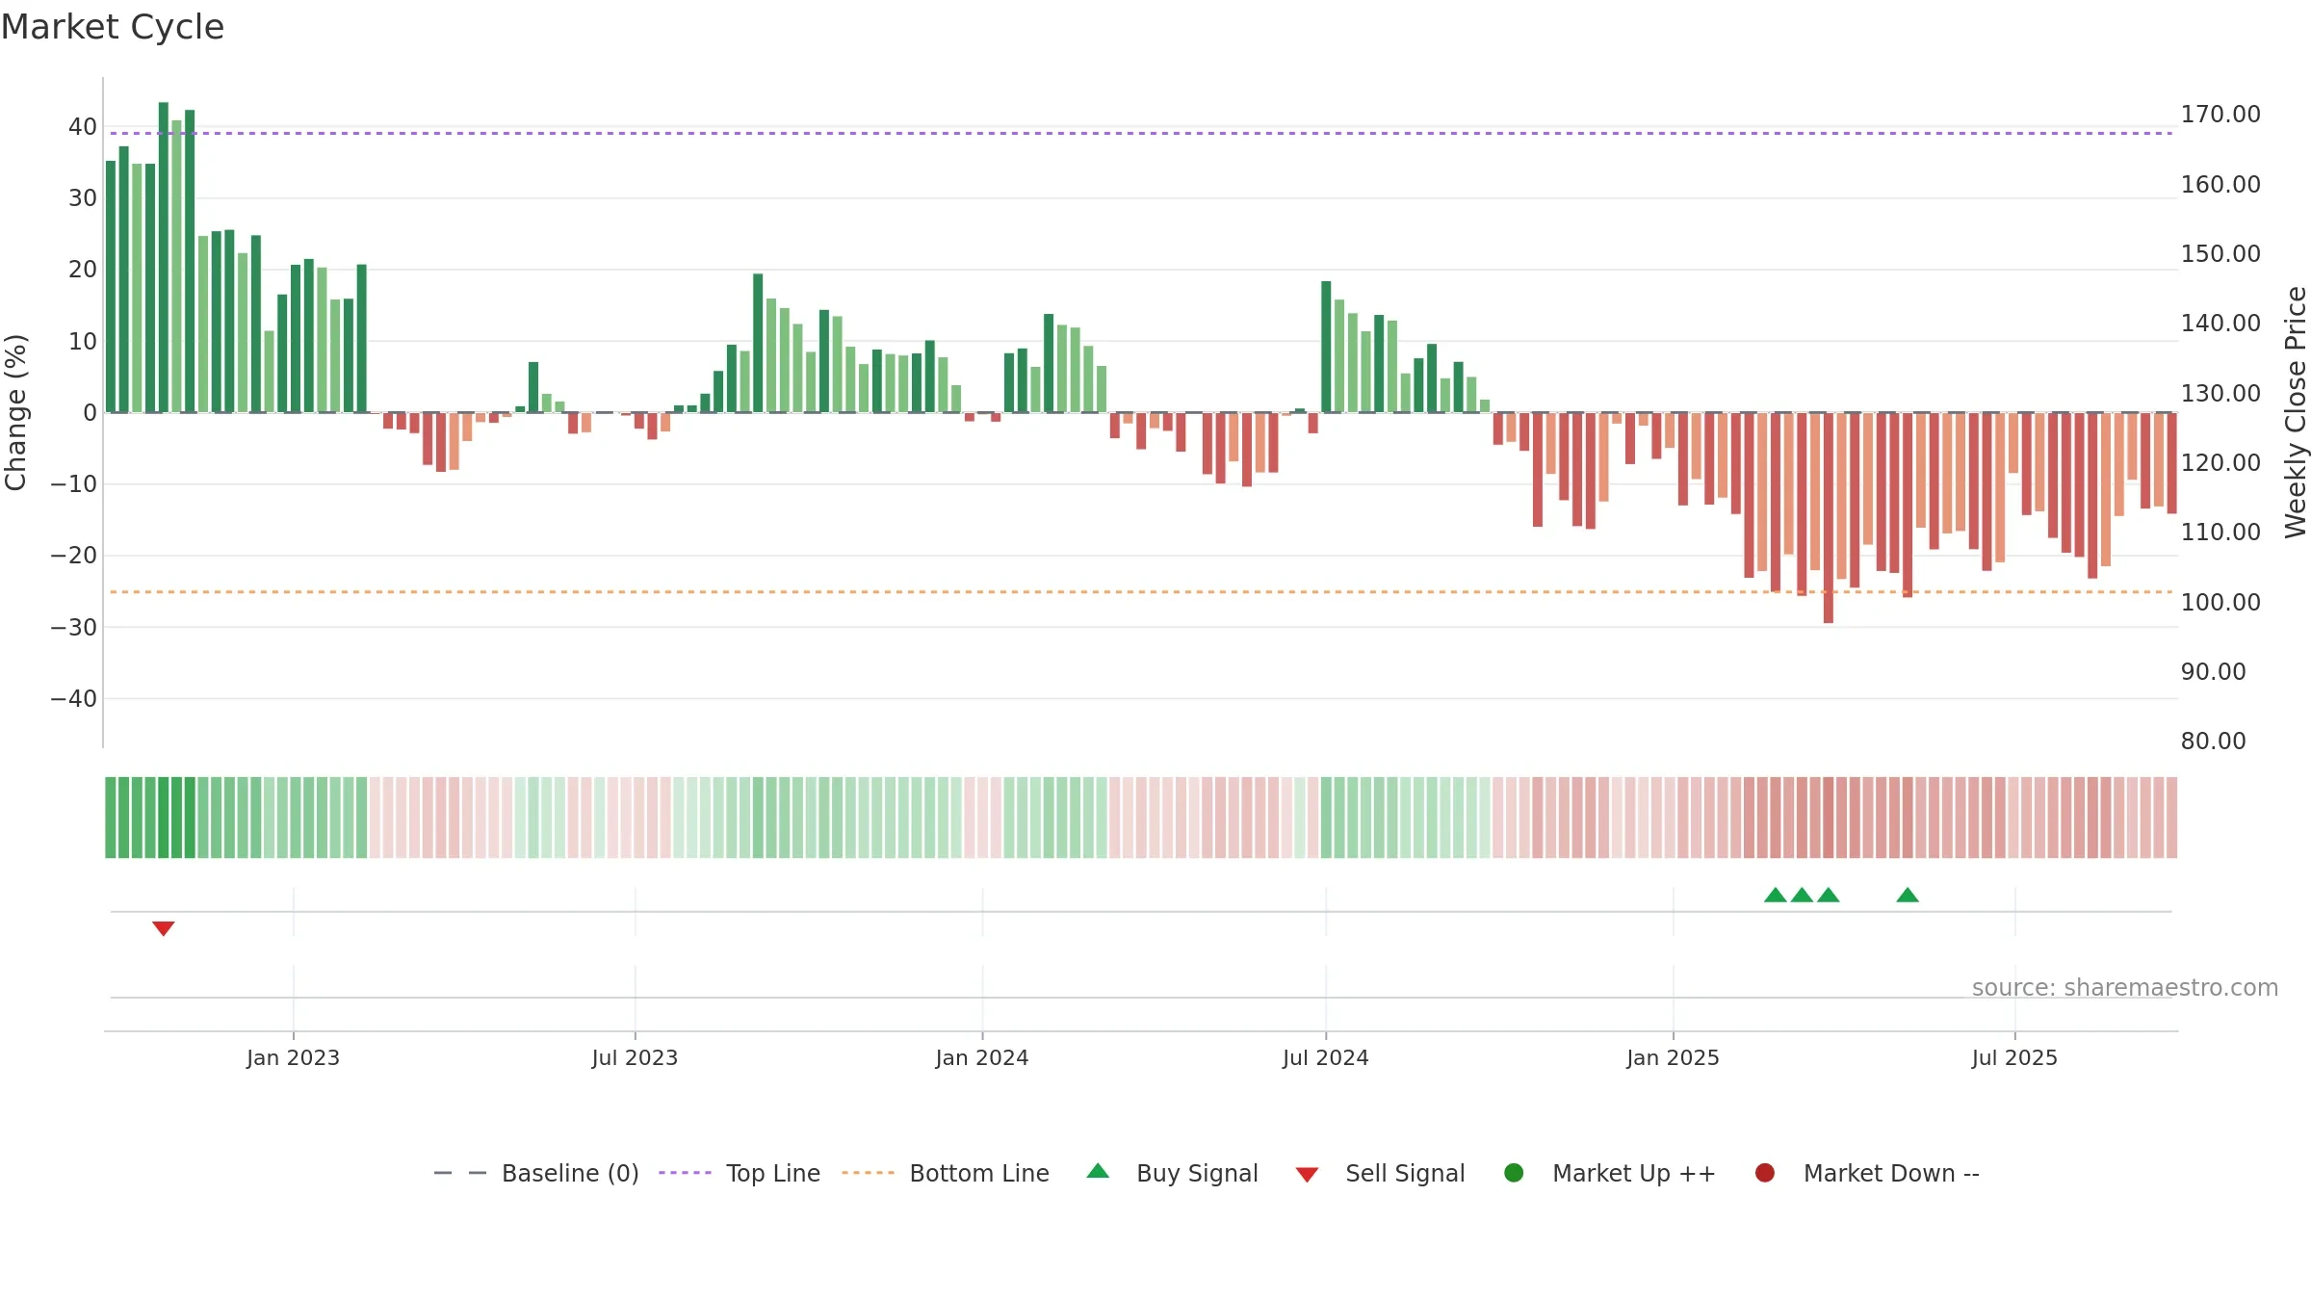Toggle the Sell Signal legend label

pyautogui.click(x=1405, y=1173)
